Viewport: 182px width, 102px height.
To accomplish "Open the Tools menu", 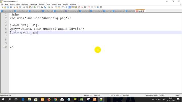I will point(48,4).
